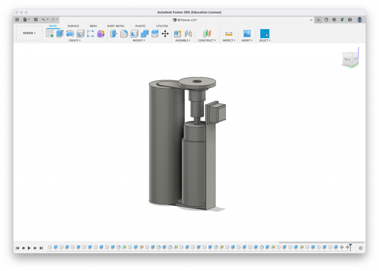The image size is (379, 271).
Task: Open the UTILITIES tab
Action: click(162, 26)
